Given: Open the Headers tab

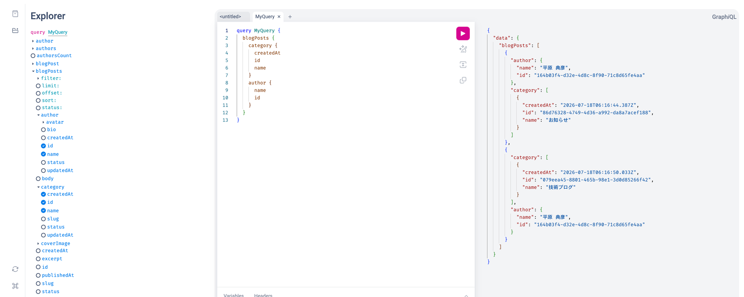Looking at the screenshot, I should point(263,295).
